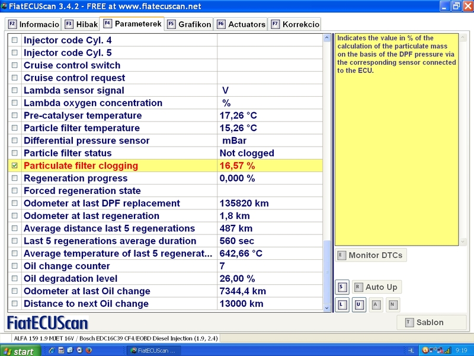Click the 'Not clogged' status value
This screenshot has width=474, height=356.
point(247,153)
